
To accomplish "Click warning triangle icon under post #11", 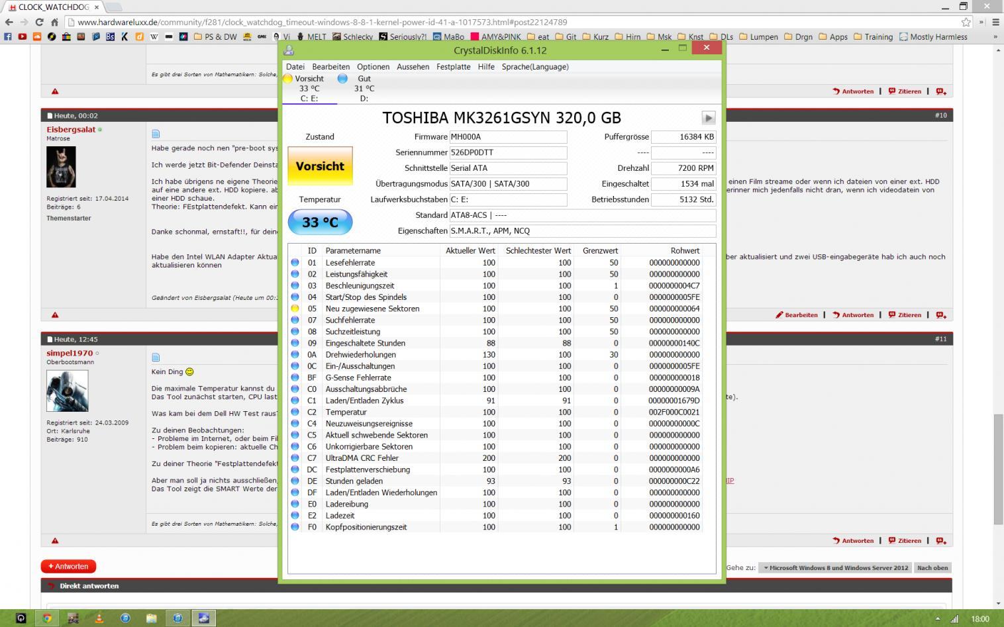I will pyautogui.click(x=55, y=541).
